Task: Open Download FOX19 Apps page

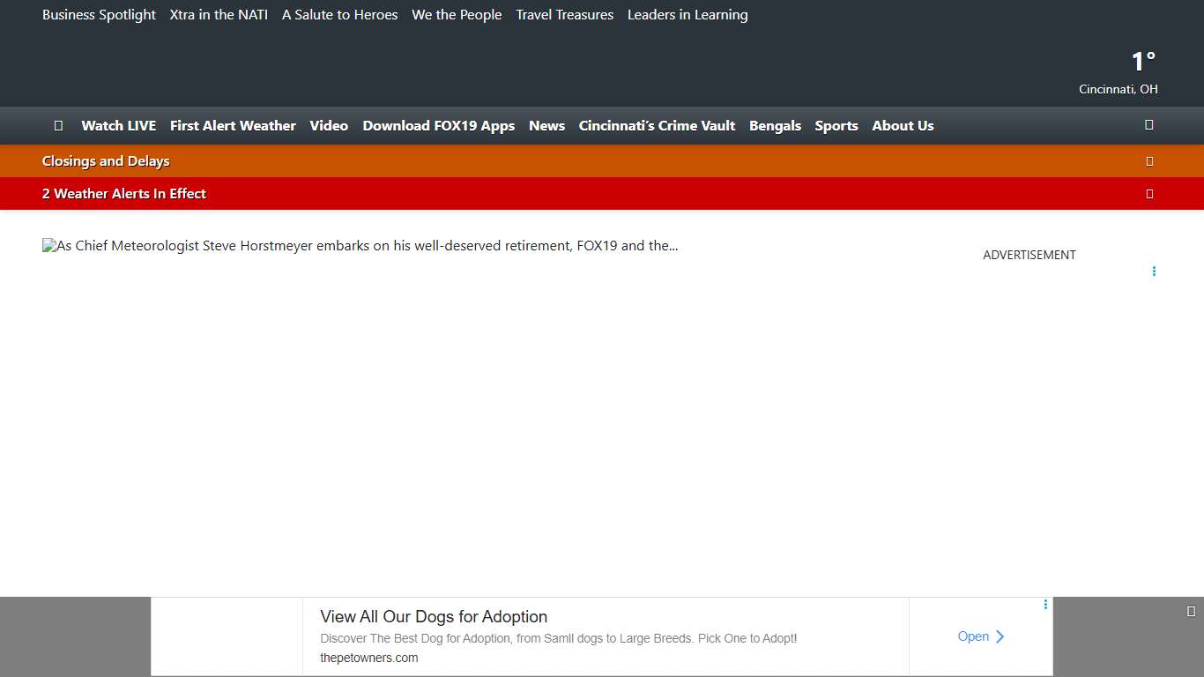Action: coord(438,126)
